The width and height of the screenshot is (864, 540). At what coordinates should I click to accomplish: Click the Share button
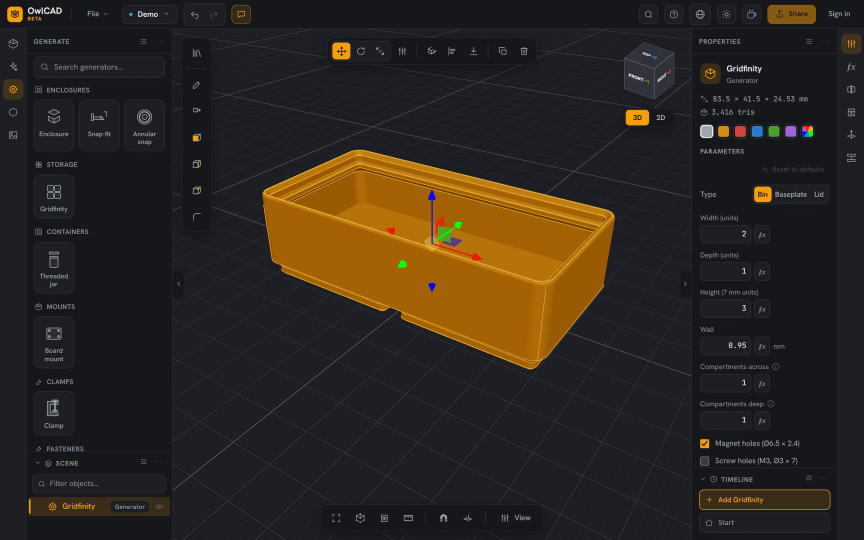[791, 14]
